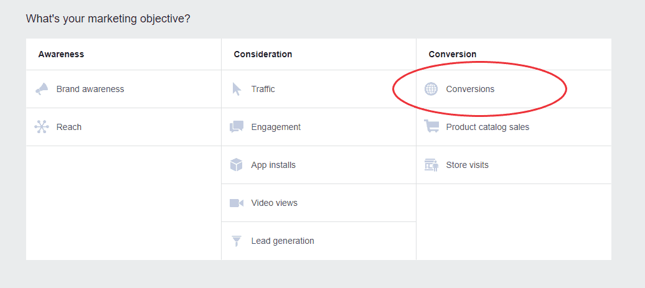Click the Product catalog sales cart icon
Viewport: 645px width, 288px height.
pos(431,126)
